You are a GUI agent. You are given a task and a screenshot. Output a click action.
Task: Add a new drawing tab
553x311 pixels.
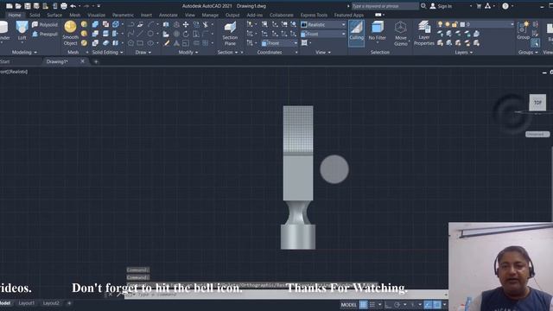96,61
